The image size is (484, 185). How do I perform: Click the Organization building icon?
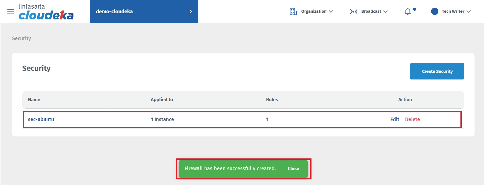point(293,11)
